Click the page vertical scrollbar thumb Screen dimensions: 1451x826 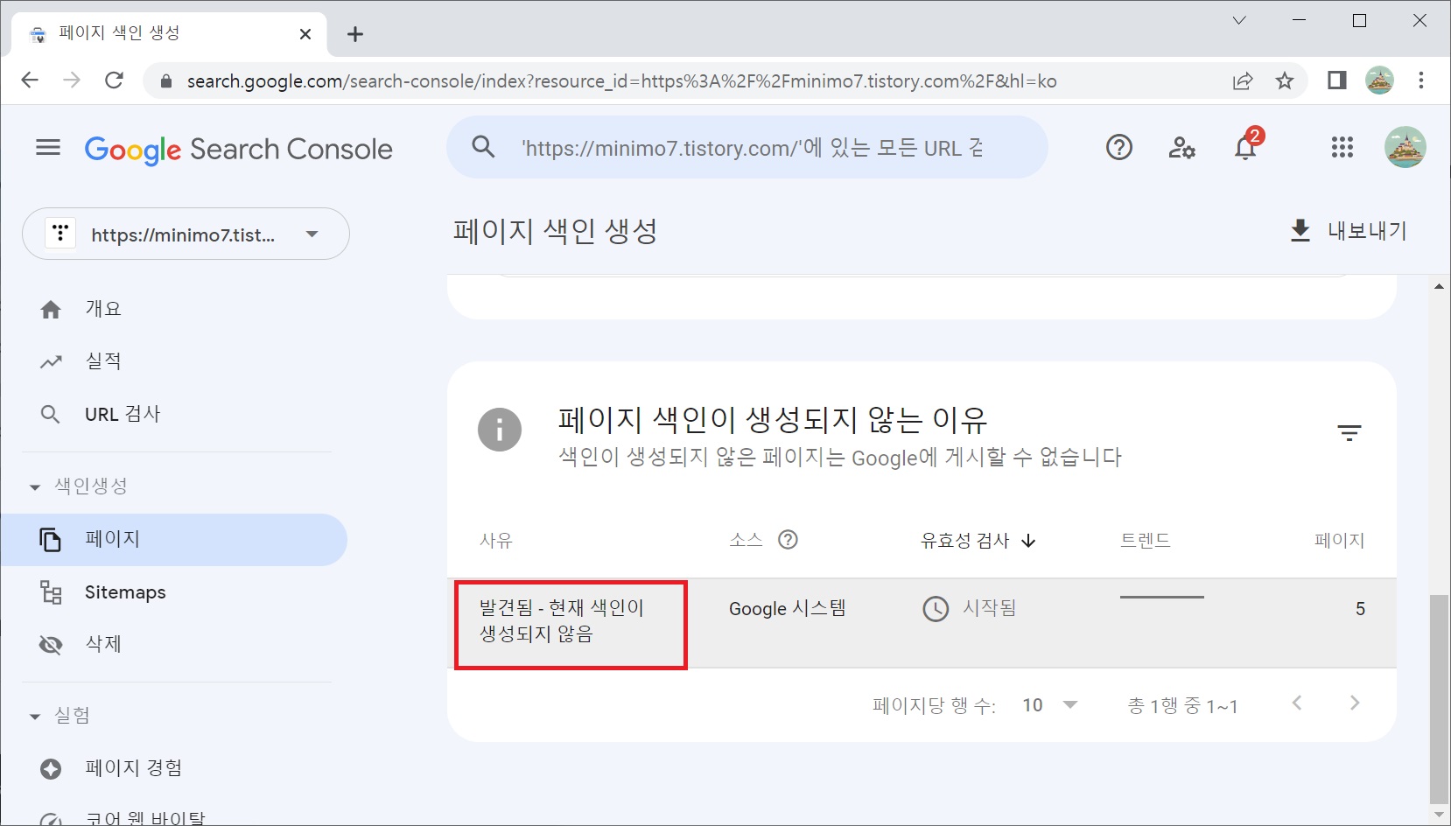coord(1439,697)
